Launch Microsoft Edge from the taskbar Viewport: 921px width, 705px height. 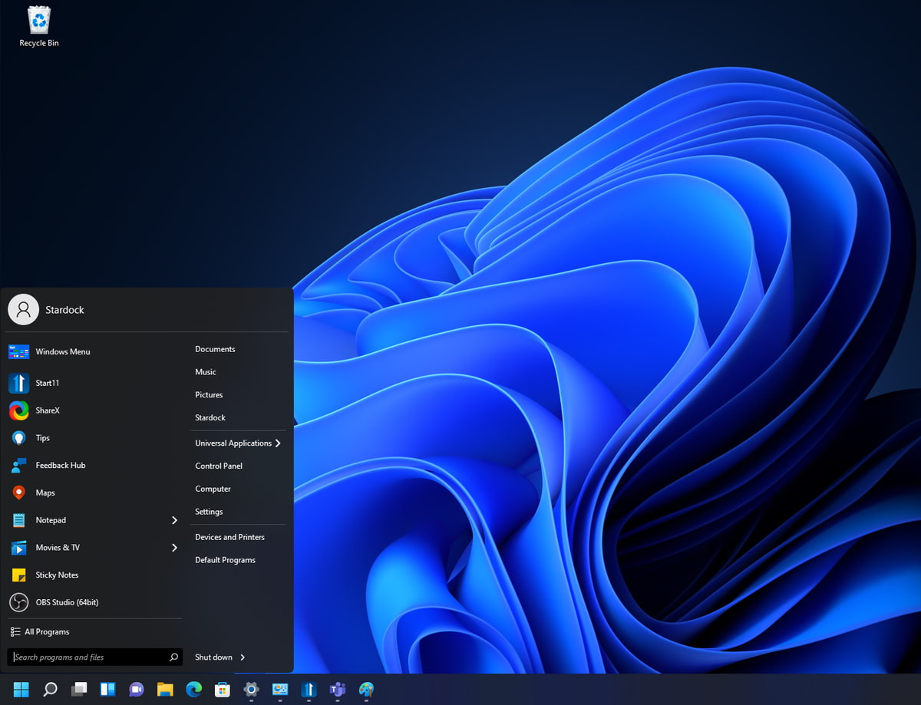click(x=194, y=690)
